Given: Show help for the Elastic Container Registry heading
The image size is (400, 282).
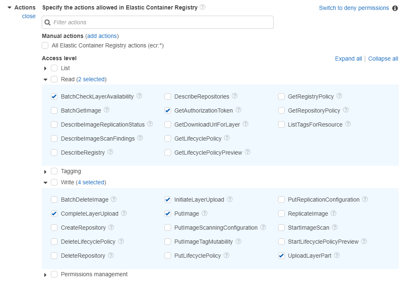Looking at the screenshot, I should [202, 7].
